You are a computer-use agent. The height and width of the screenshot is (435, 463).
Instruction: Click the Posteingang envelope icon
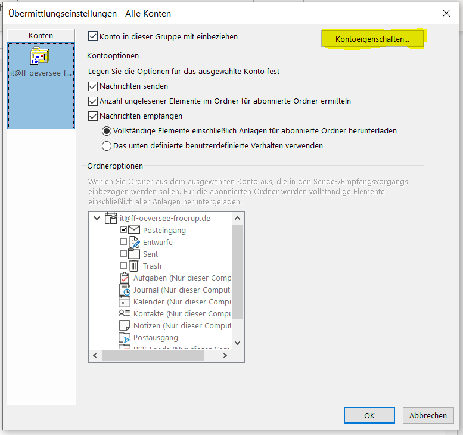134,230
